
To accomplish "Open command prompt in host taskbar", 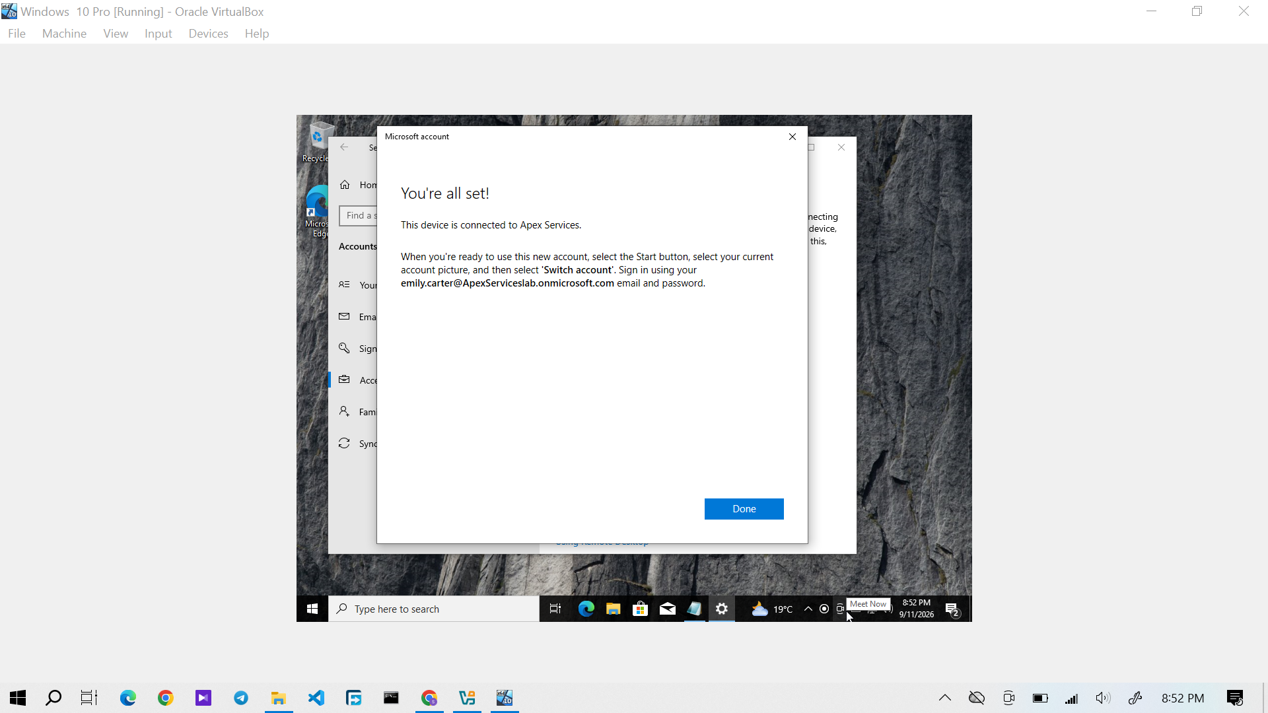I will tap(392, 698).
